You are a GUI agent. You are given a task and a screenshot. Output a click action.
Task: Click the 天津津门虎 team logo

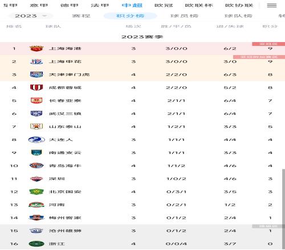[x=36, y=74]
